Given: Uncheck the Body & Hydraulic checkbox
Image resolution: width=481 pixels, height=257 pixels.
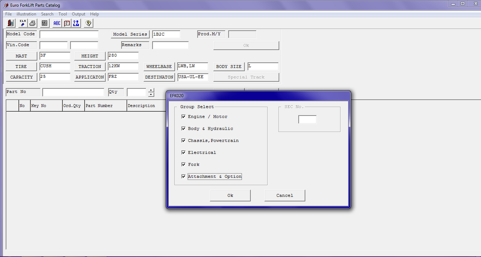Looking at the screenshot, I should click(x=183, y=128).
